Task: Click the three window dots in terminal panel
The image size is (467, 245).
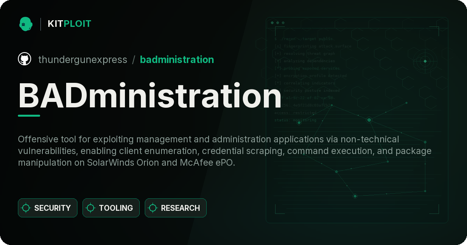Action: (277, 23)
